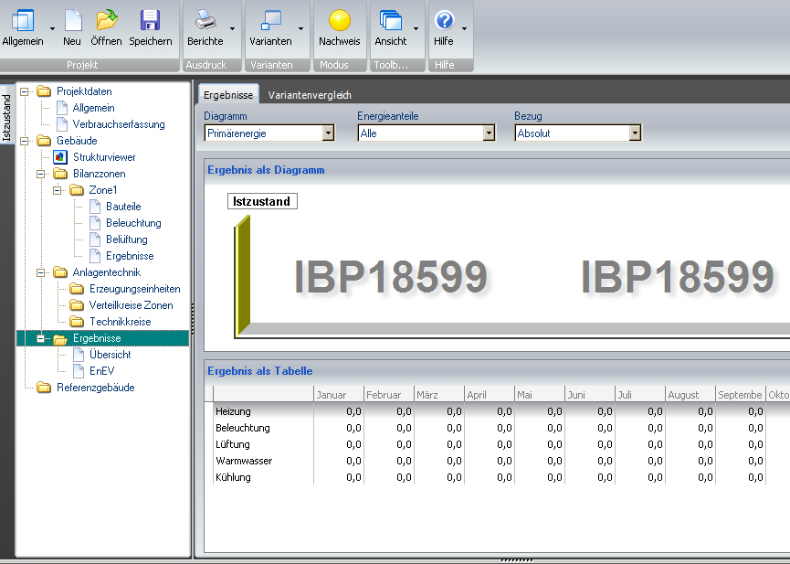
Task: Open Bauteile page of Zone1
Action: [123, 207]
